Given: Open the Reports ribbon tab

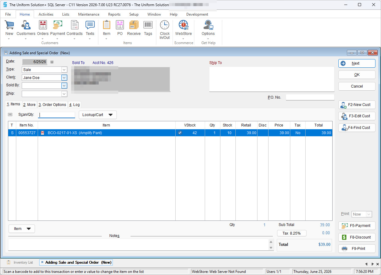Looking at the screenshot, I should 114,14.
